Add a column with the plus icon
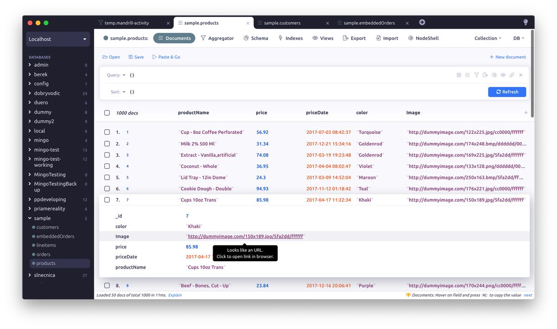 click(x=526, y=112)
